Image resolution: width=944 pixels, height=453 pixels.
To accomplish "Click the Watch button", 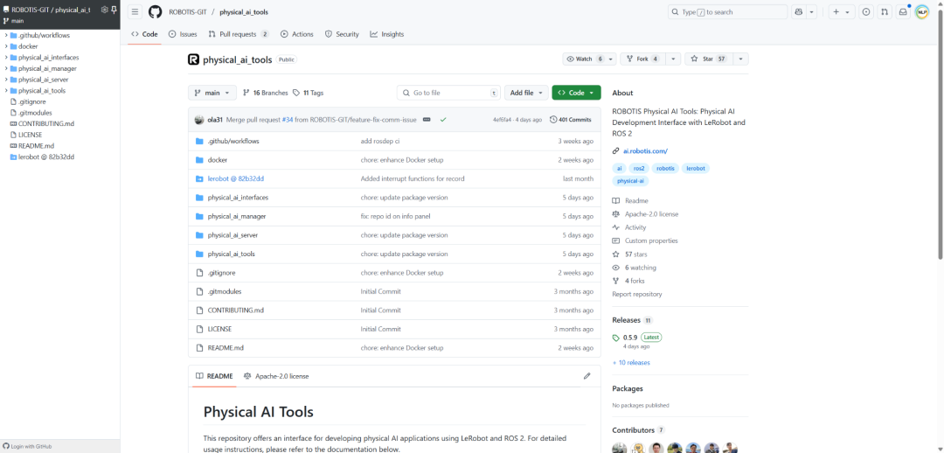I will pos(585,59).
